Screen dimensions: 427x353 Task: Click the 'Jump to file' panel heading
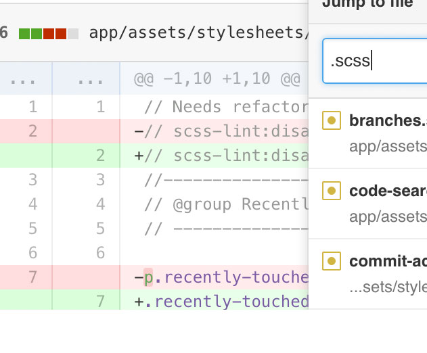(x=367, y=4)
